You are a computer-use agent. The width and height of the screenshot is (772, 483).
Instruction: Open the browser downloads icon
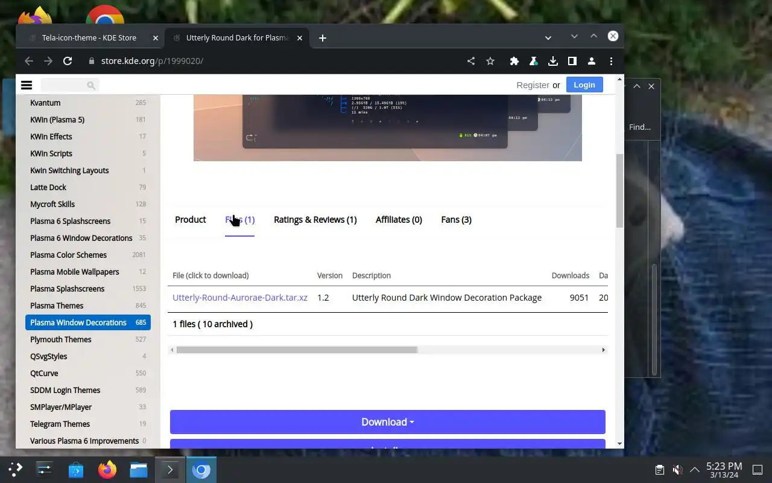coord(552,61)
